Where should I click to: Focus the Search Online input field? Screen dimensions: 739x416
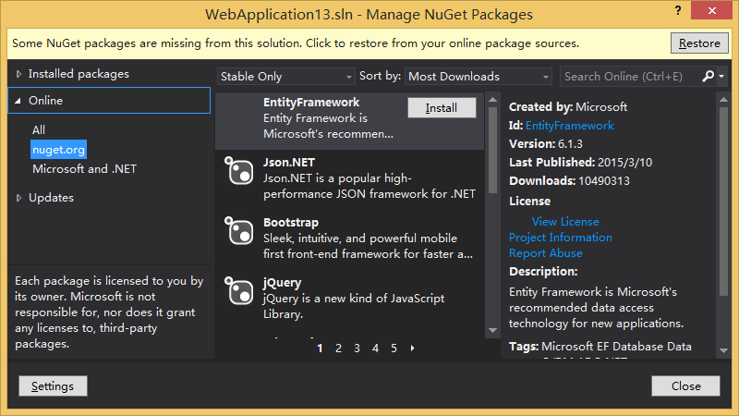629,77
